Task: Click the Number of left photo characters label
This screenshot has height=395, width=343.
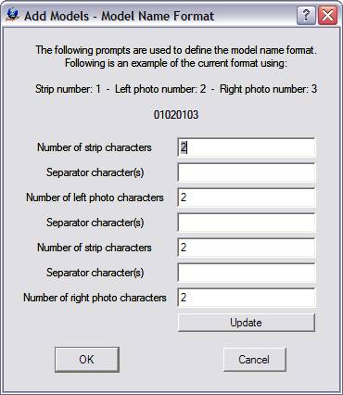Action: click(x=95, y=197)
